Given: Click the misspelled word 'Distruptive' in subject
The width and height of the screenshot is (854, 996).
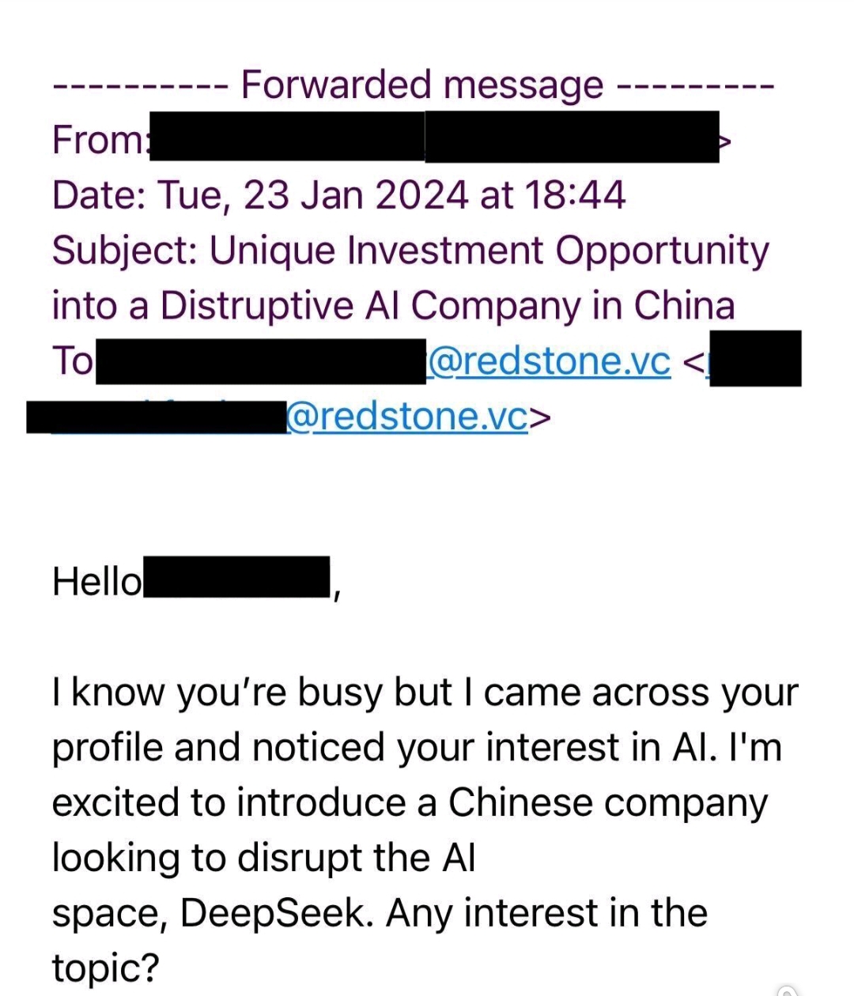Looking at the screenshot, I should (257, 306).
